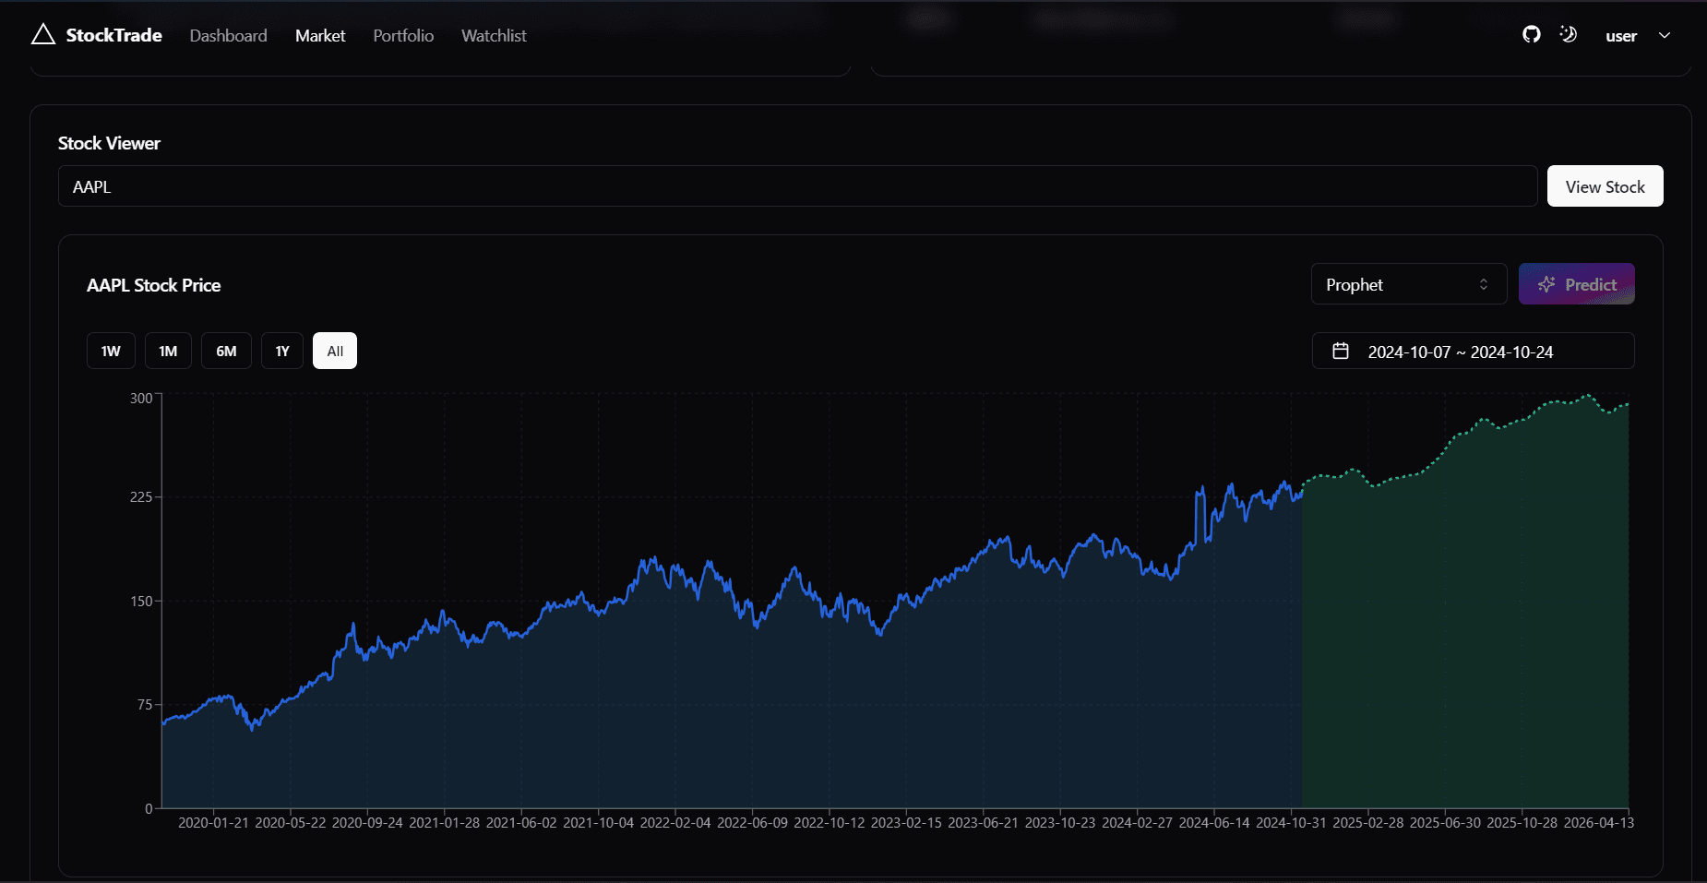Screen dimensions: 1707x883
Task: Toggle dark mode with the moon icon
Action: (1568, 35)
